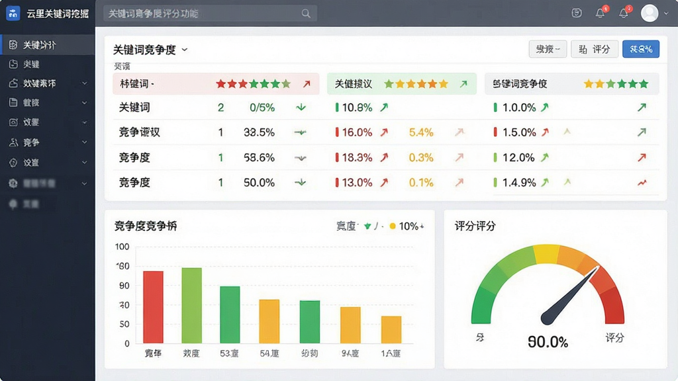
Task: Click the fifth sidebar camera-like icon
Action: pyautogui.click(x=13, y=122)
